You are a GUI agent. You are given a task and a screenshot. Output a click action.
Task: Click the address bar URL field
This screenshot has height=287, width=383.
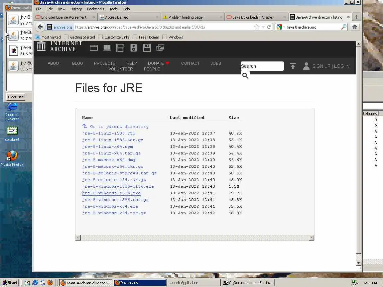pos(164,27)
